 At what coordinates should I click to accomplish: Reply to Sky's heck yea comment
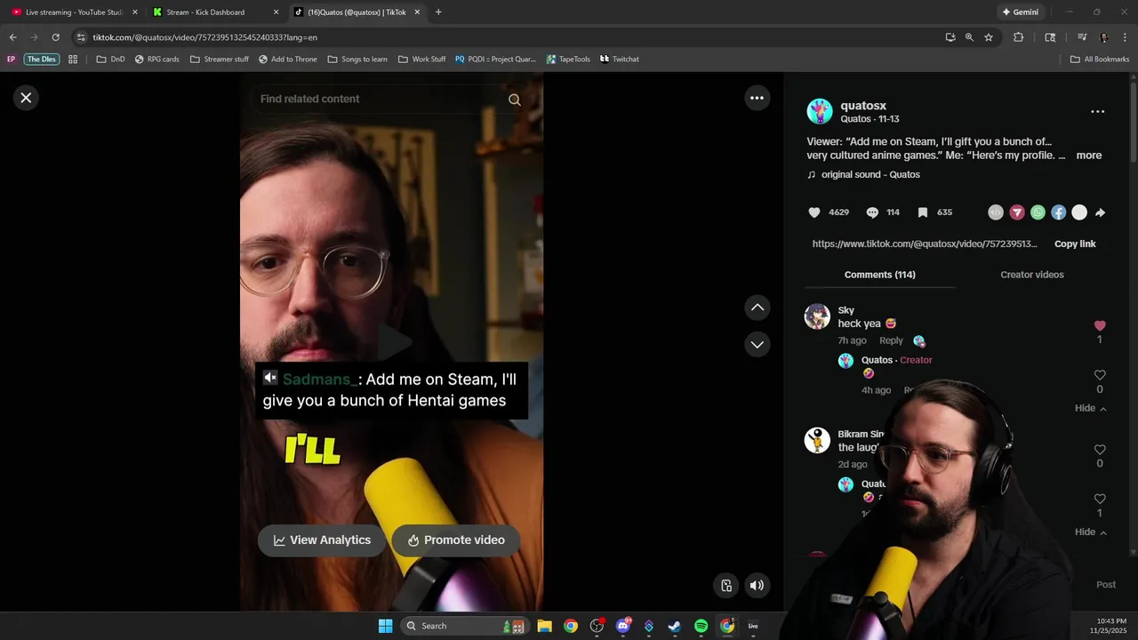point(891,340)
